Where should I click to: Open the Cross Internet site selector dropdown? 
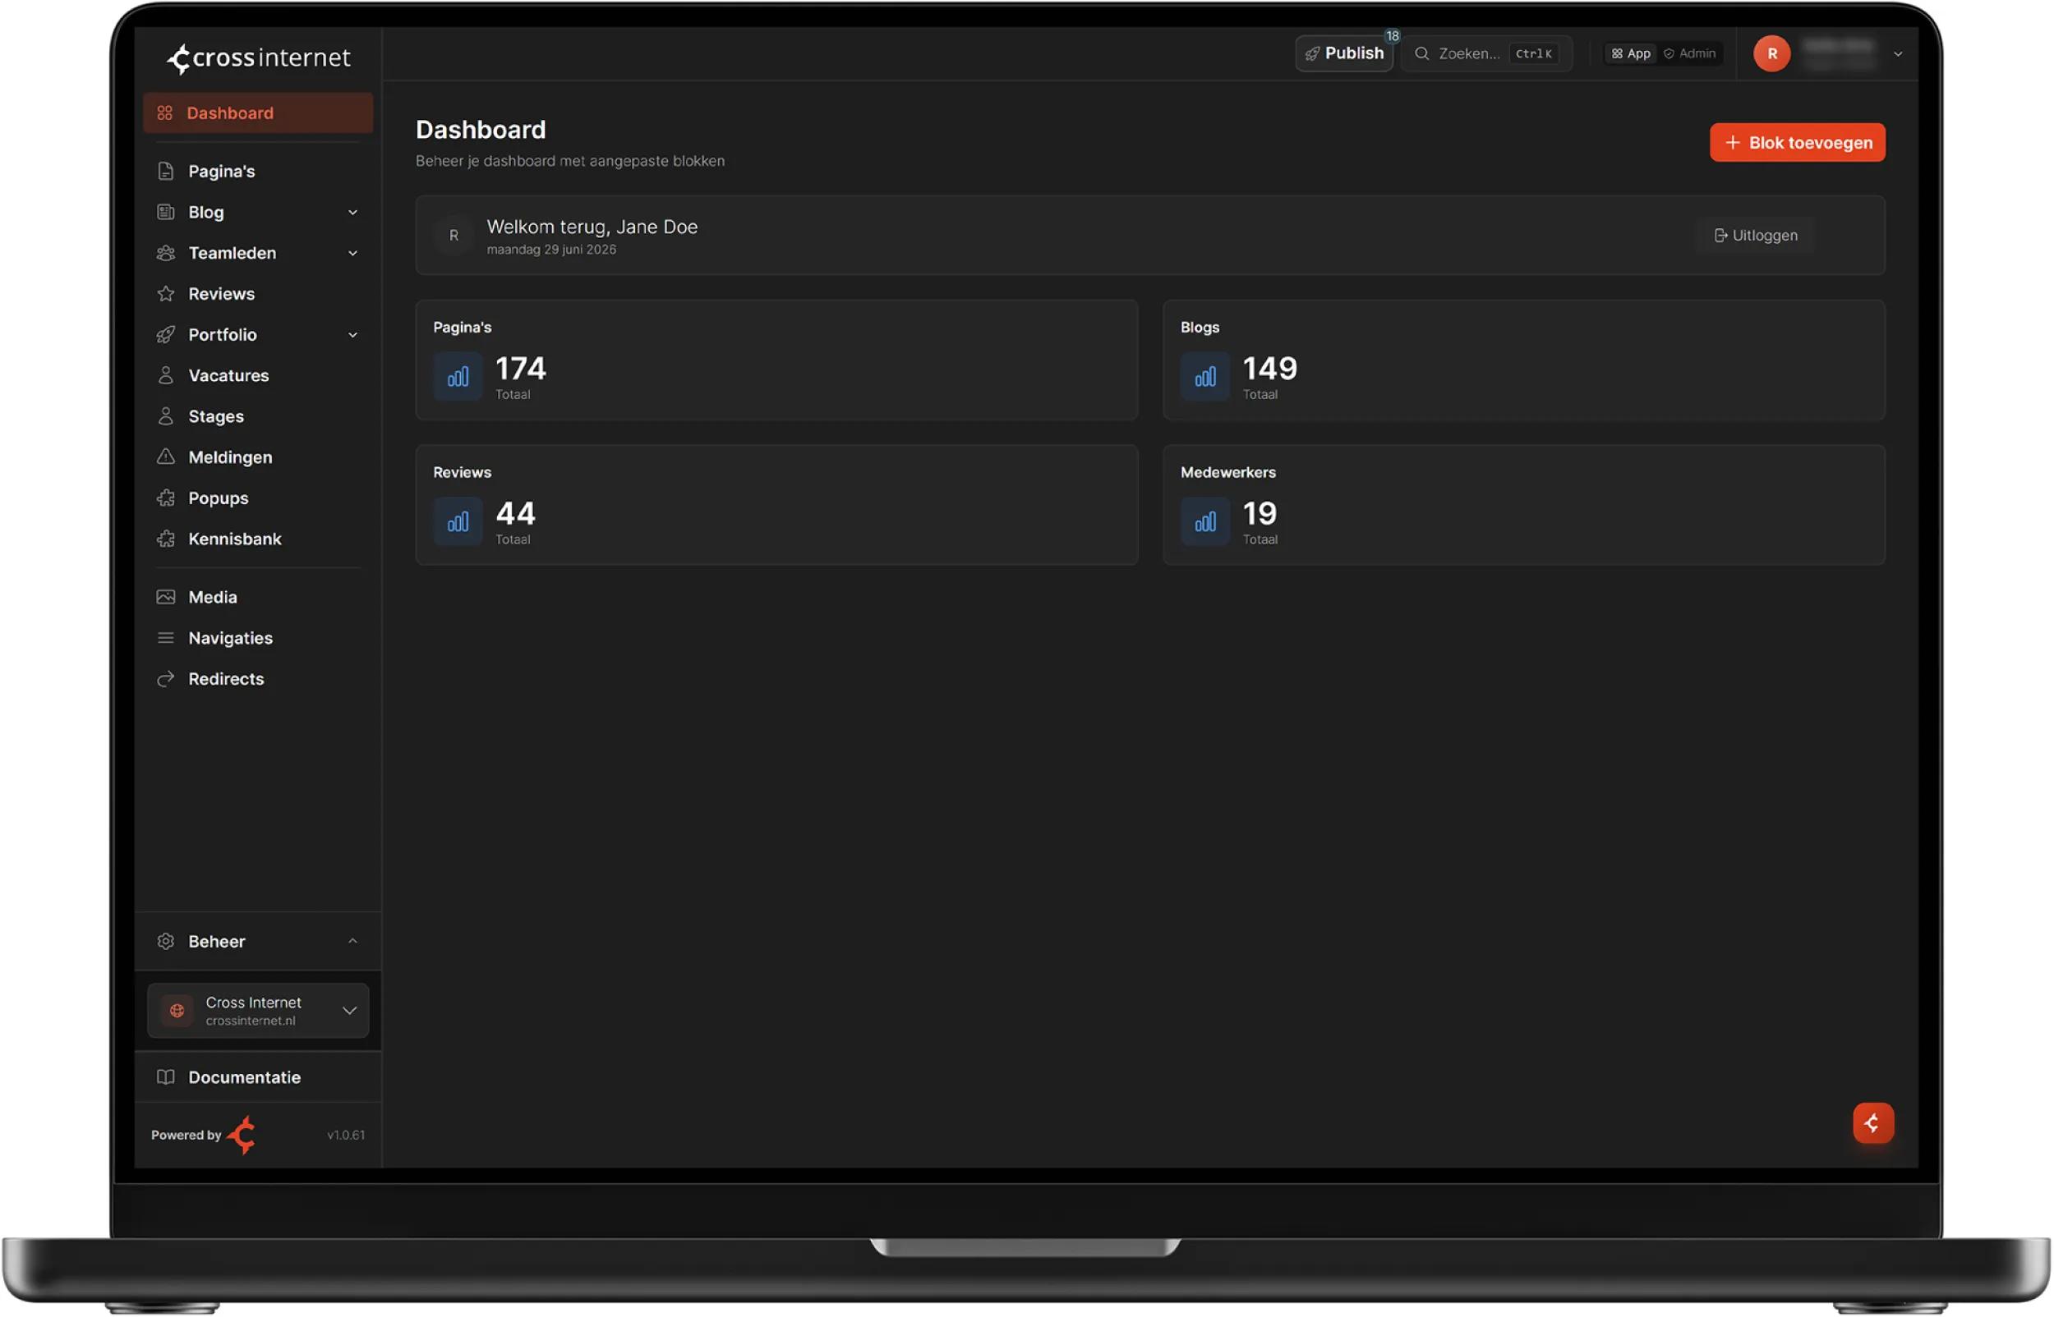258,1012
